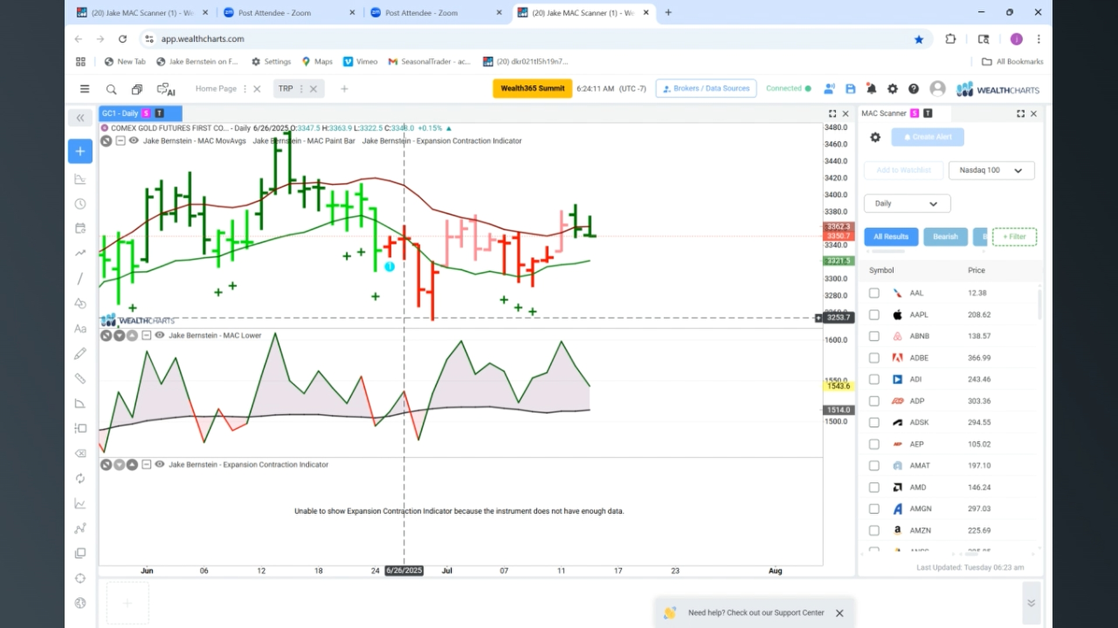The image size is (1118, 628).
Task: Toggle visibility of MAC MovAvgs indicator
Action: click(134, 141)
